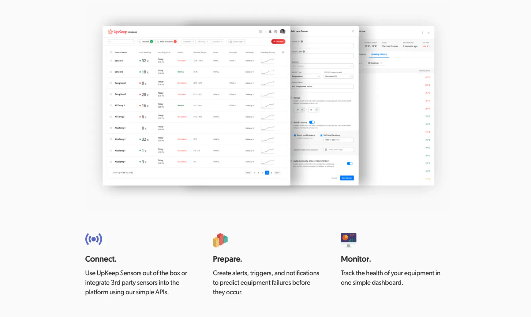Select the Sensor1 row checkbox
531x317 pixels.
[111, 61]
